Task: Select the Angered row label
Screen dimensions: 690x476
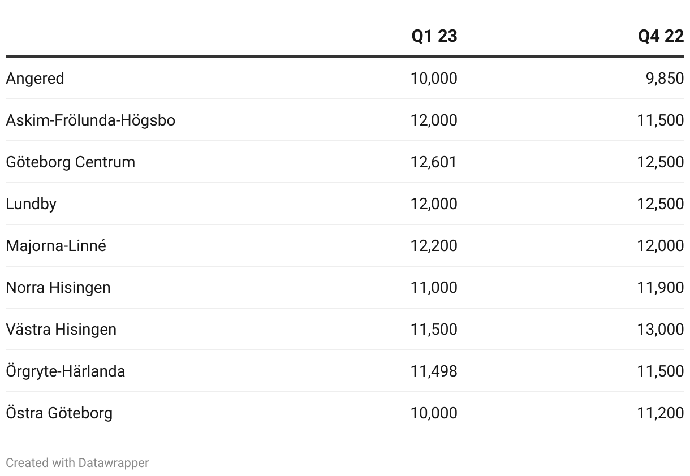Action: point(35,78)
